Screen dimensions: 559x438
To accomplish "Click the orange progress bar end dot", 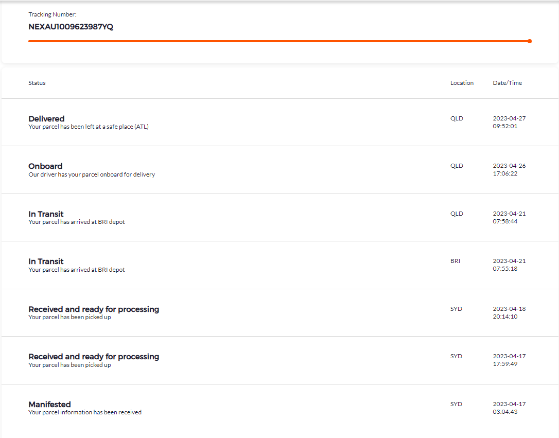I will click(x=530, y=41).
